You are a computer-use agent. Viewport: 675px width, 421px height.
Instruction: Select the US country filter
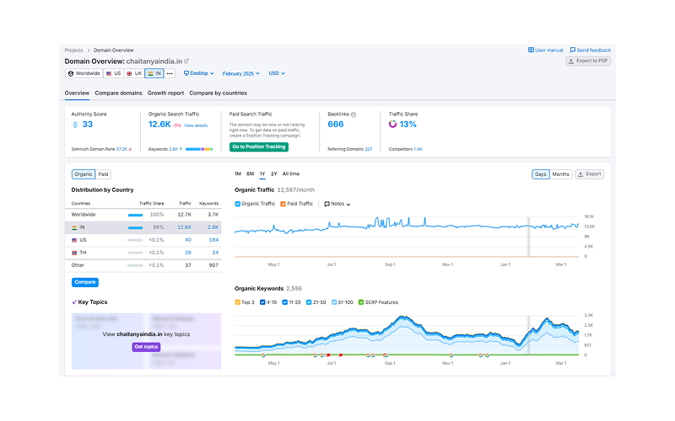click(114, 73)
